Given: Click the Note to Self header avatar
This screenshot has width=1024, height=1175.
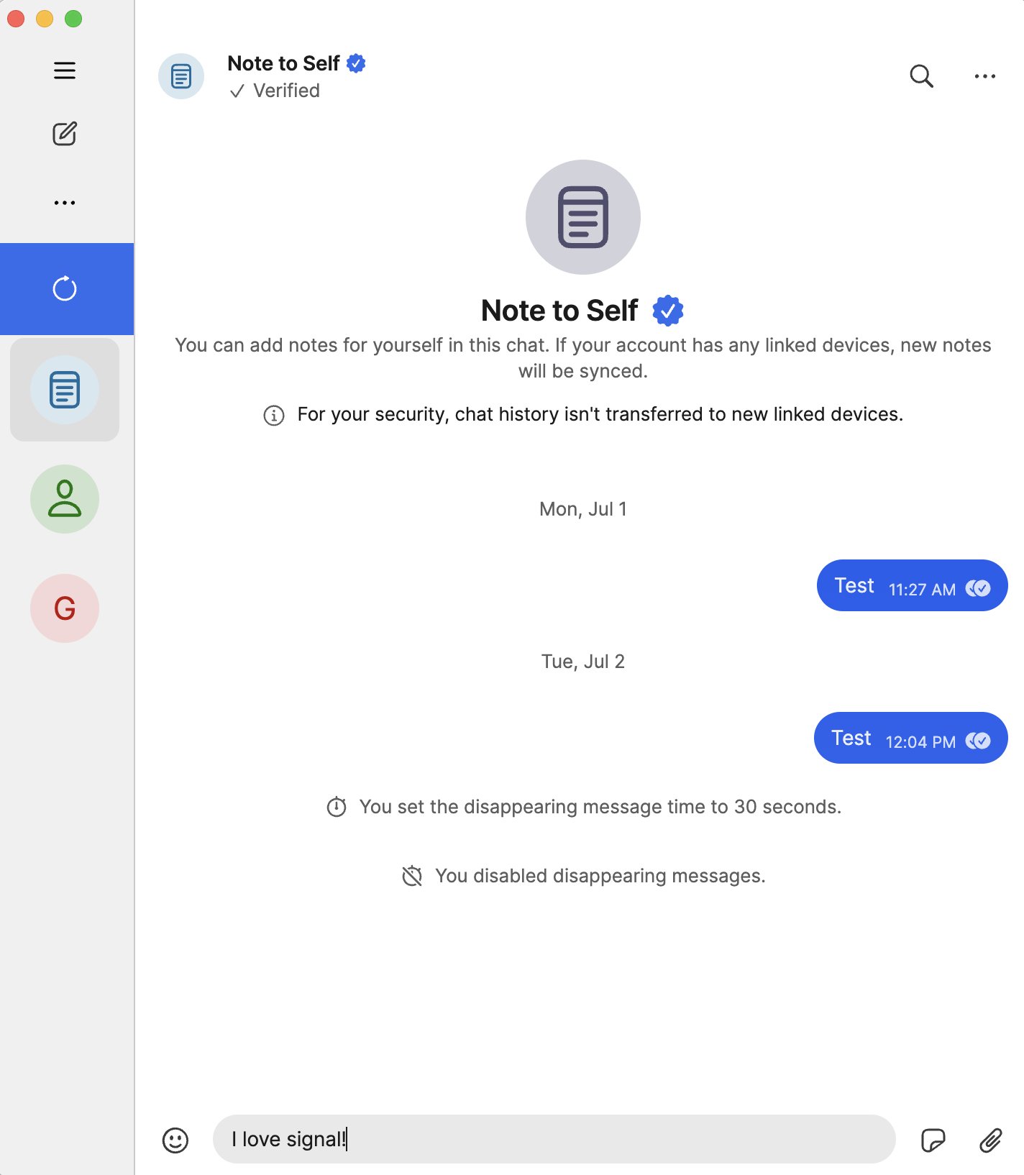Looking at the screenshot, I should pos(181,76).
